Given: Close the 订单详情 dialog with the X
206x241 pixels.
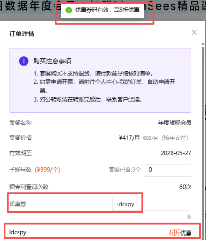Looking at the screenshot, I should (194, 32).
